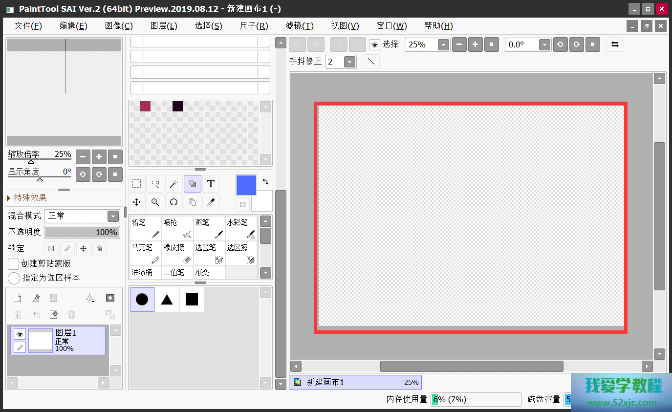Hide layer 图层1 with eye icon
Screen dimensions: 672x412
20,334
